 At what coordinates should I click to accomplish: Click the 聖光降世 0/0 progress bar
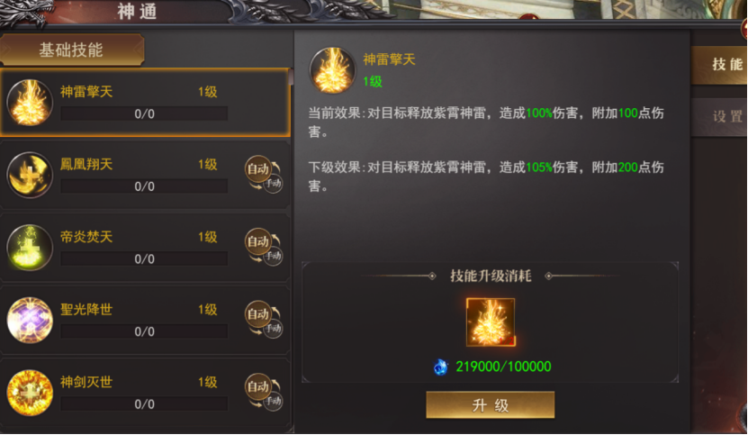click(144, 331)
